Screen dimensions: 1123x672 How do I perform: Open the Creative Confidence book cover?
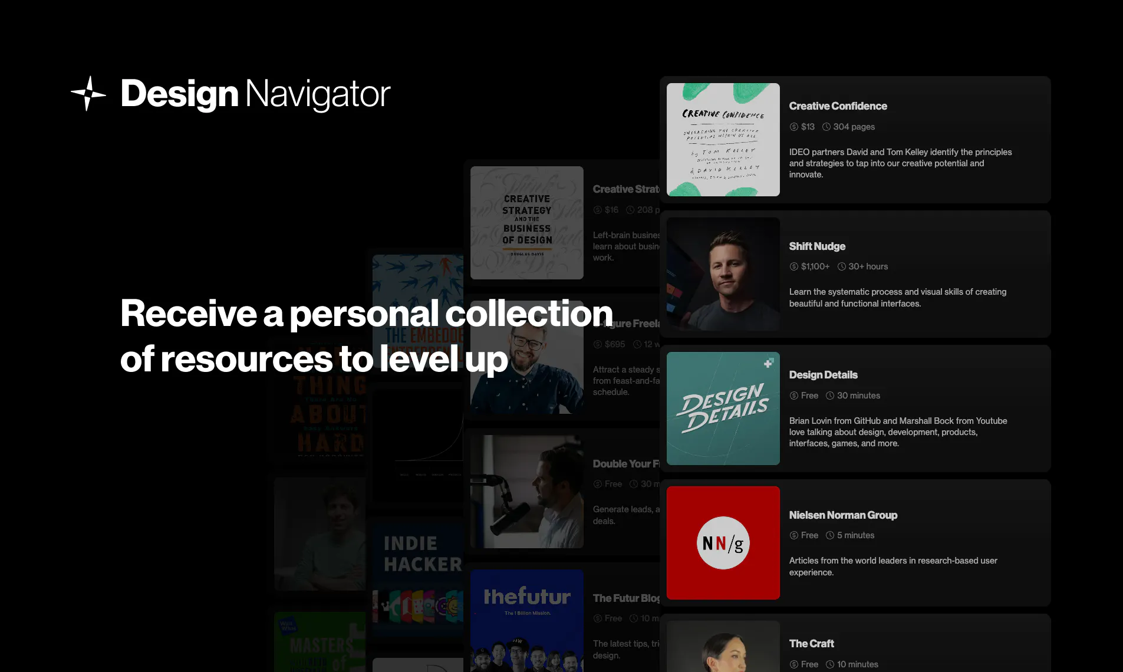[723, 140]
